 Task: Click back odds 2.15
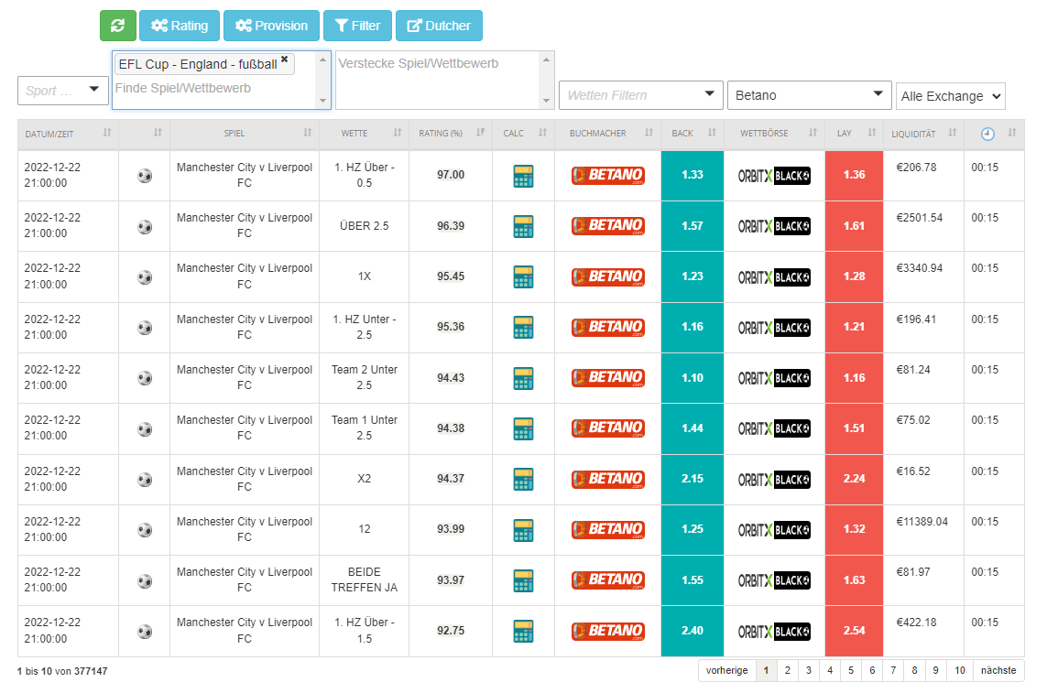[693, 479]
